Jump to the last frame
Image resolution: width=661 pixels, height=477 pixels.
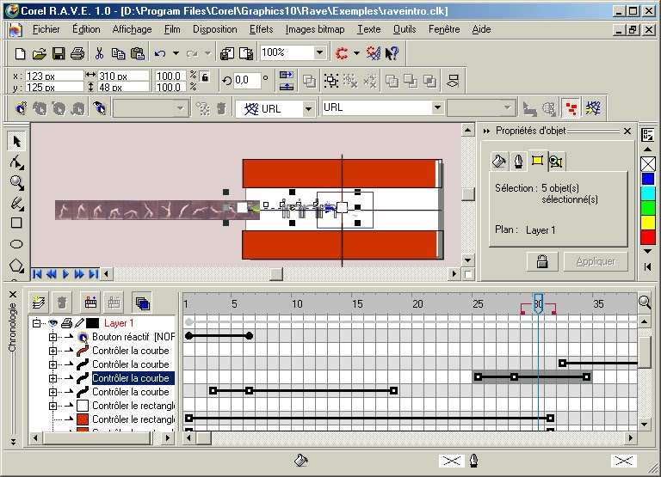tap(93, 274)
